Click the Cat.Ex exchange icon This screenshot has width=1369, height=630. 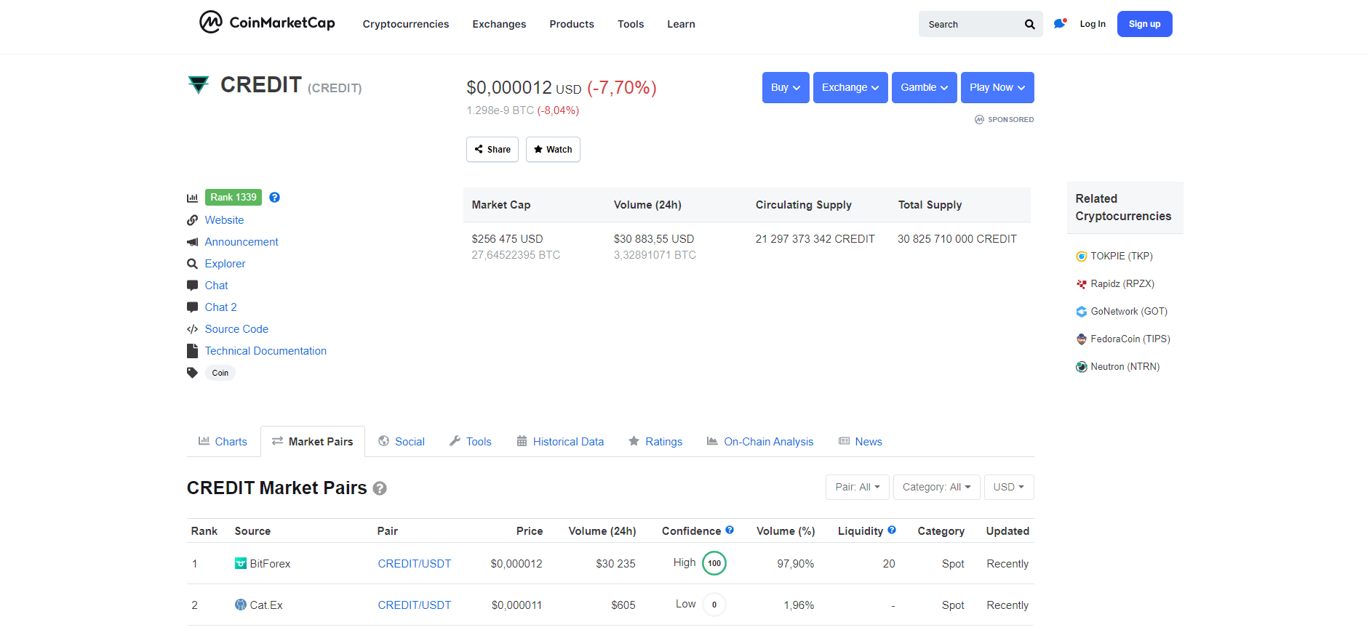pyautogui.click(x=241, y=605)
